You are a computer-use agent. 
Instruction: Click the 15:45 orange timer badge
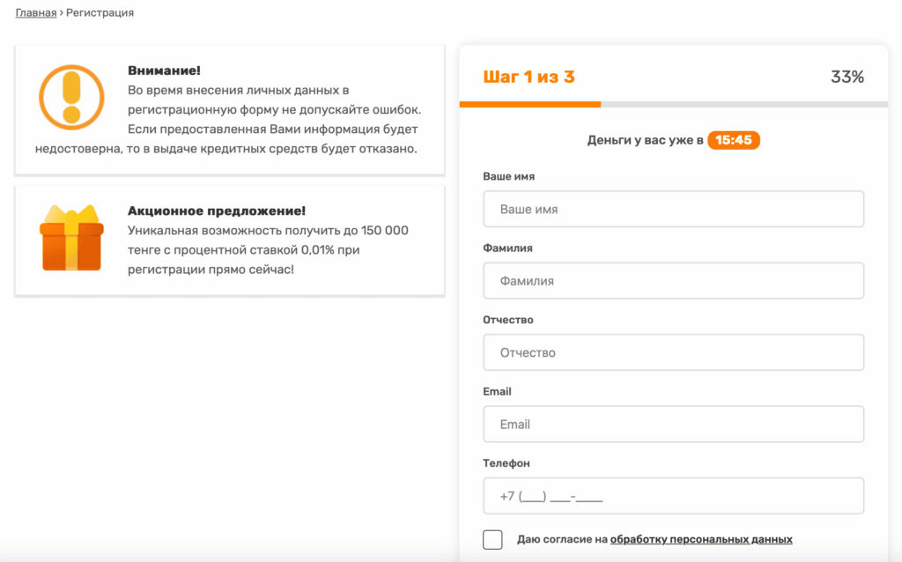tap(733, 140)
